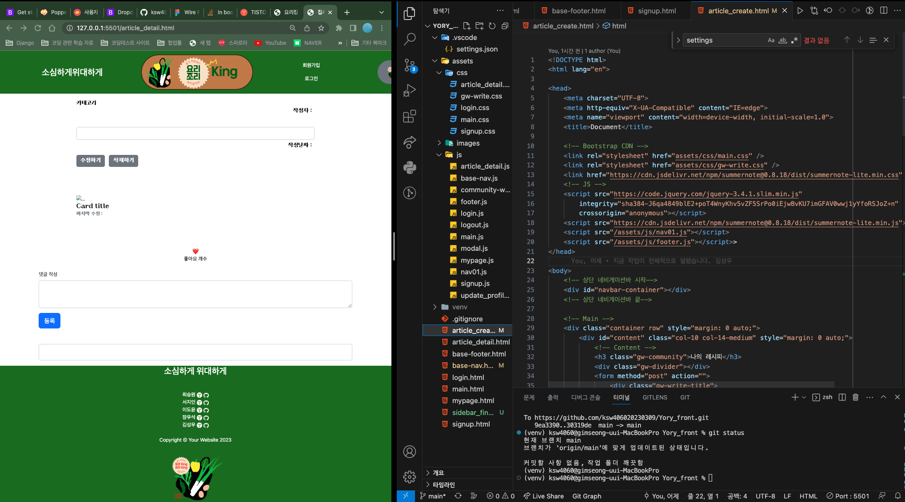Toggle Find in Selection option
This screenshot has height=502, width=905.
[x=873, y=40]
